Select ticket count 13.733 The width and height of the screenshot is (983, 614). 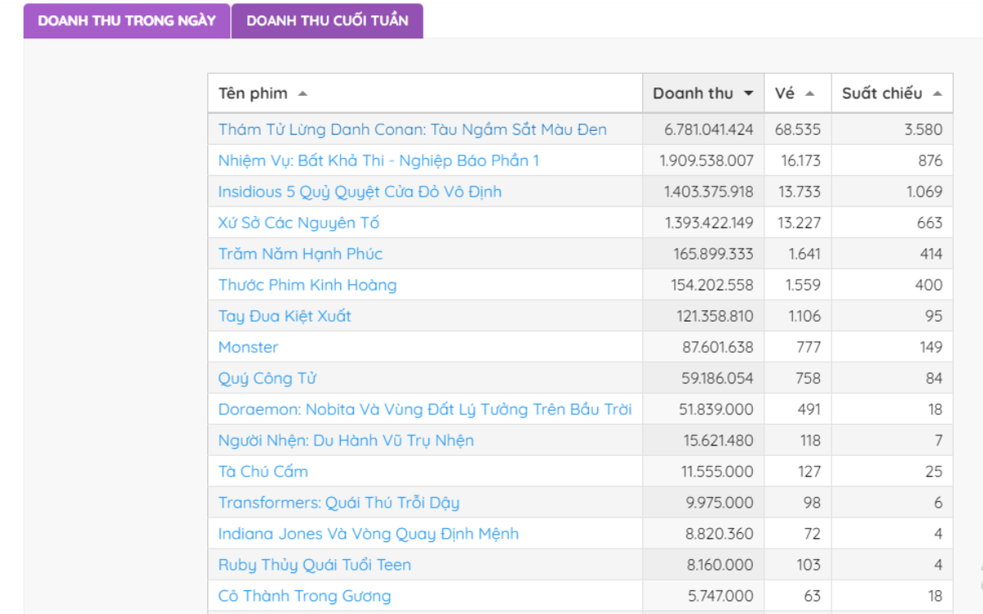tap(800, 192)
